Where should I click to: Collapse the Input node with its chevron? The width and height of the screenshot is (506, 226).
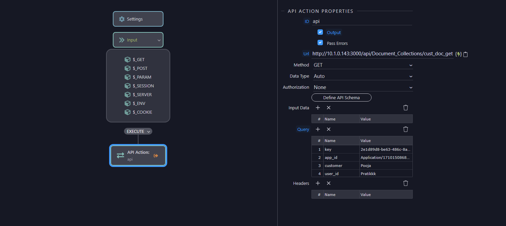coord(159,40)
